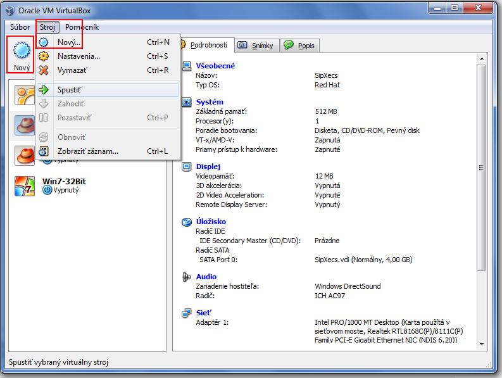
Task: Open the Súbor menu
Action: coord(20,27)
